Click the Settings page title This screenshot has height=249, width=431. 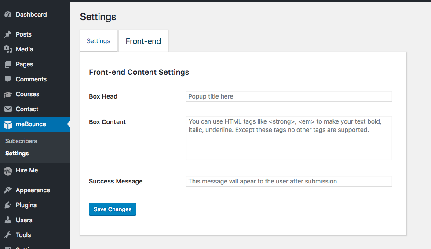(98, 17)
